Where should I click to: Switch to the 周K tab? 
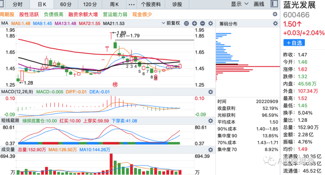coord(114,4)
